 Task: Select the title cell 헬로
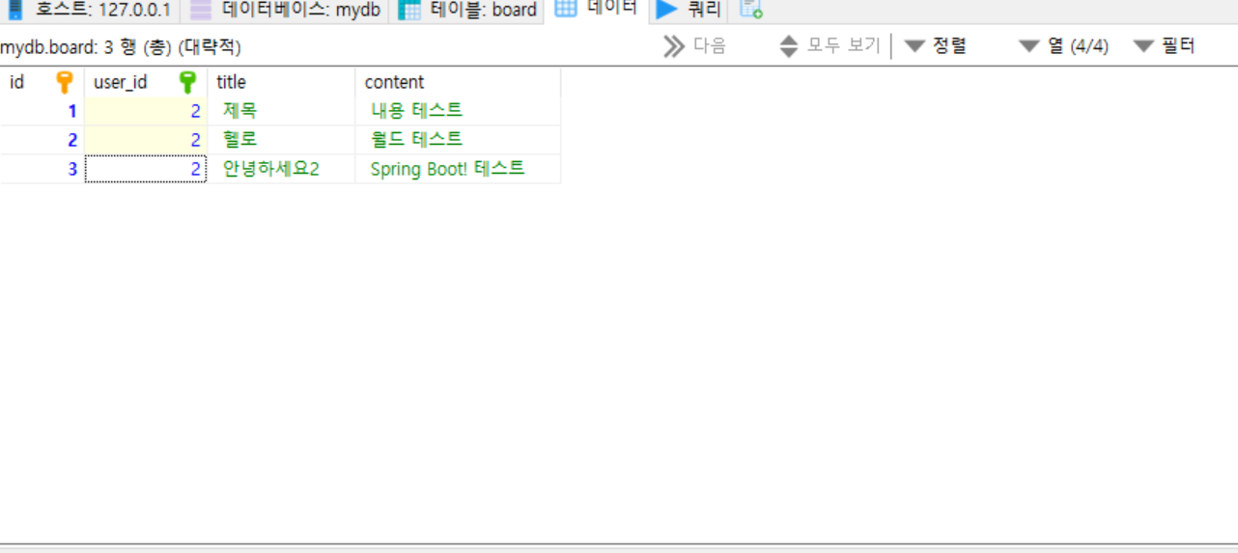coord(281,140)
